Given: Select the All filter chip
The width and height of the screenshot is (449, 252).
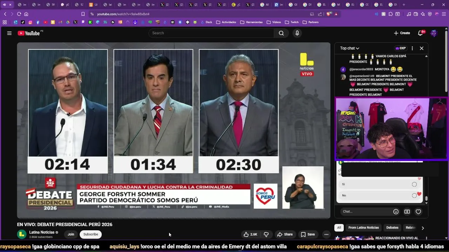Looking at the screenshot, I should (x=339, y=227).
